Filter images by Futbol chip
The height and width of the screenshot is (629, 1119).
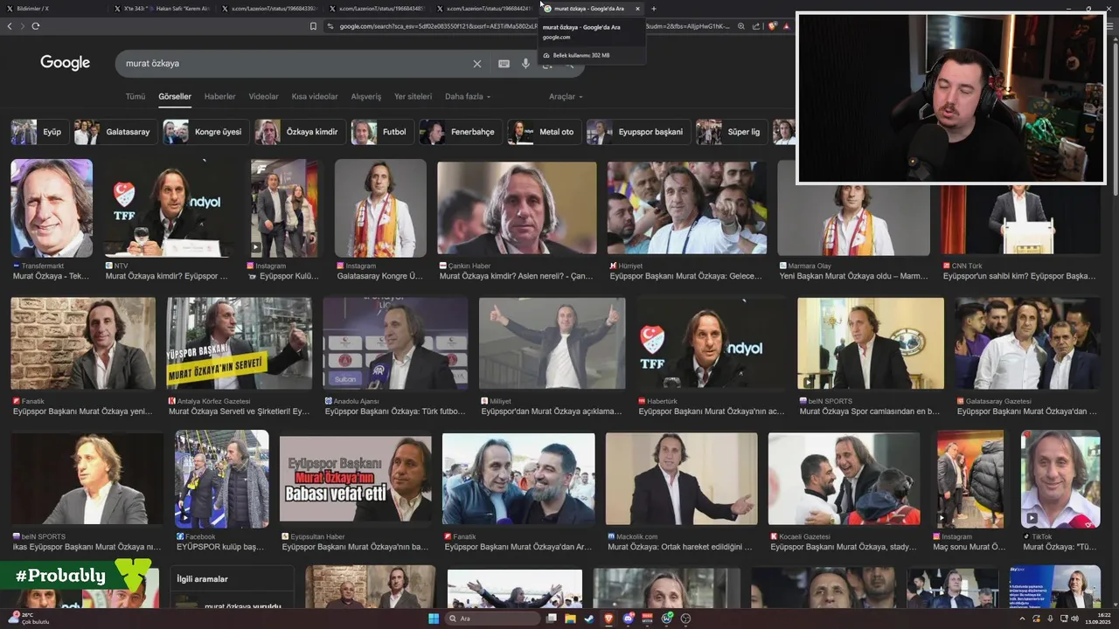(x=381, y=132)
